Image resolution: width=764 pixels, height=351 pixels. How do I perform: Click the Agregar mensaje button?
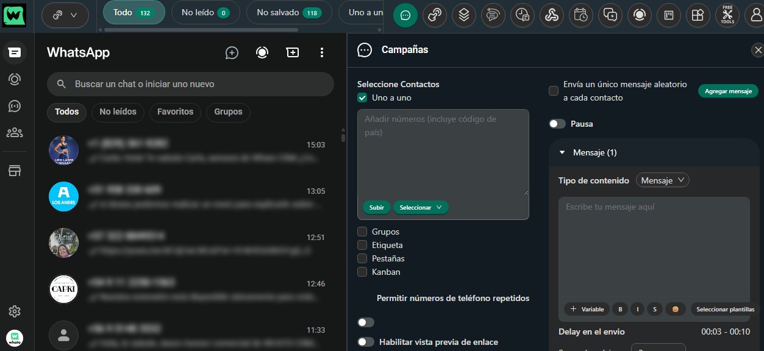tap(728, 91)
